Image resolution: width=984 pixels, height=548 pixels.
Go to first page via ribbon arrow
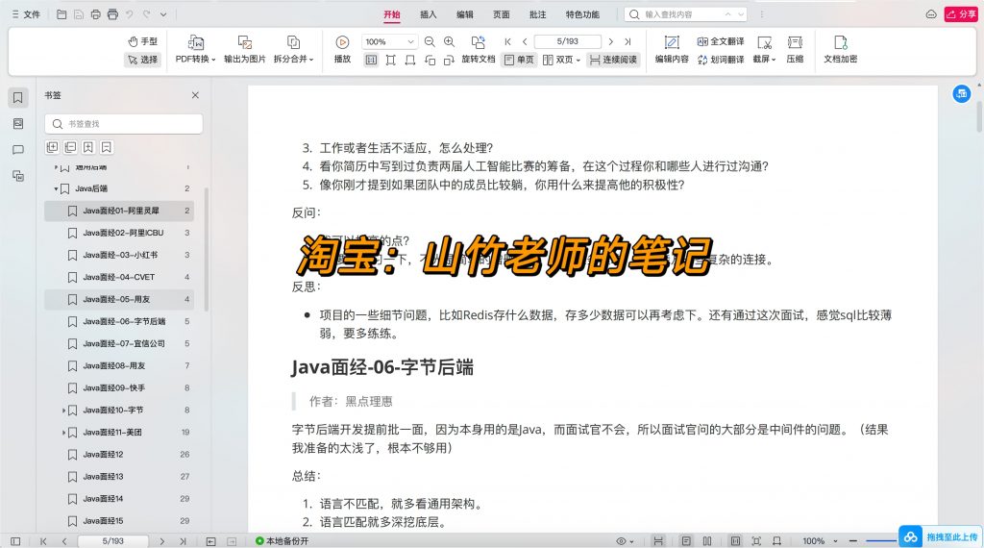(x=507, y=41)
